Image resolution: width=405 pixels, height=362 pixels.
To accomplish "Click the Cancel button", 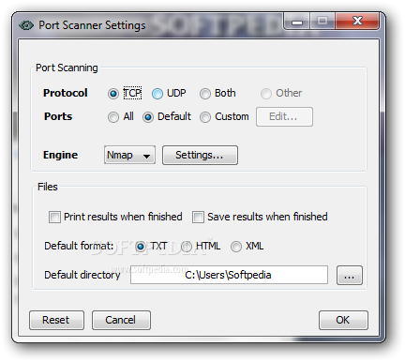I will (x=121, y=320).
